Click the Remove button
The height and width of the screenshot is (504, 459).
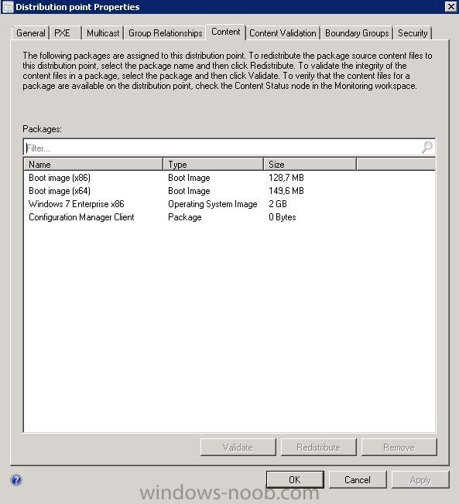399,447
